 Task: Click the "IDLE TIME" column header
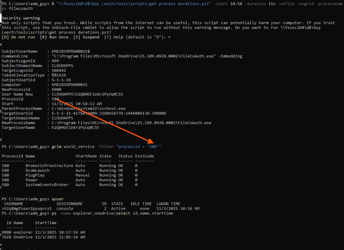pos(141,204)
